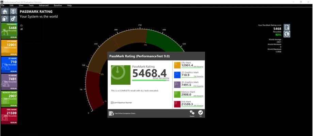This screenshot has width=313, height=136.
Task: Open the Help menu
Action: 69,5
